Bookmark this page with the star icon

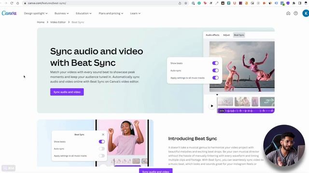[x=185, y=3]
